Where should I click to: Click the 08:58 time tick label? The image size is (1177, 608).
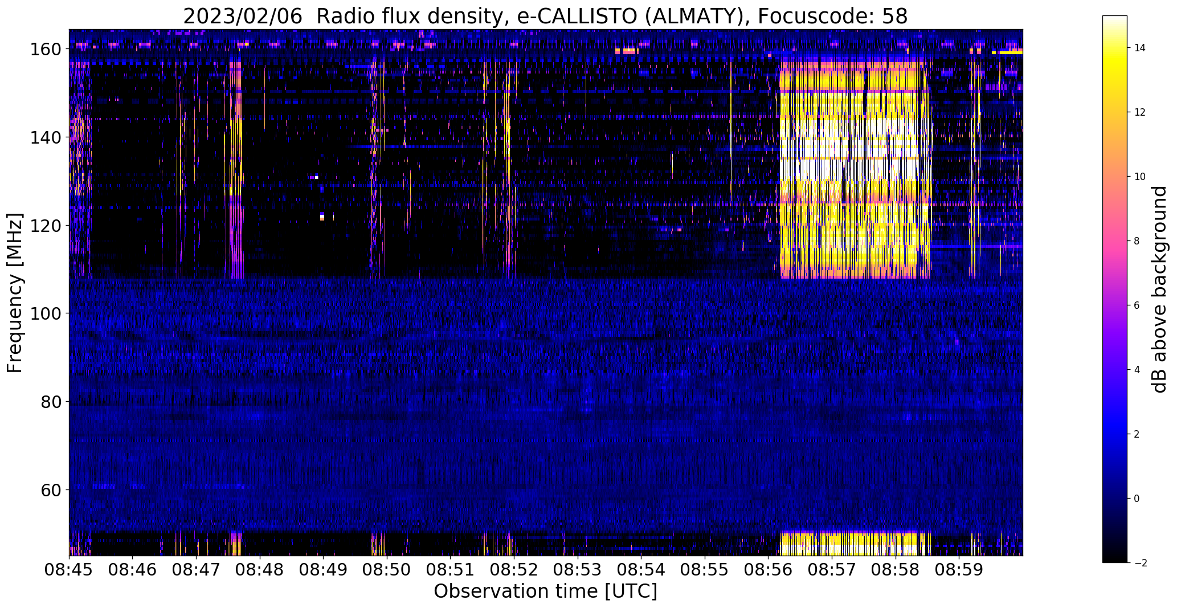(896, 569)
